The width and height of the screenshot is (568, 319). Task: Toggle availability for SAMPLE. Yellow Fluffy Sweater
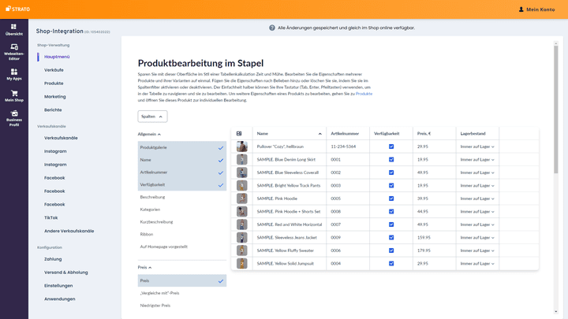[391, 250]
